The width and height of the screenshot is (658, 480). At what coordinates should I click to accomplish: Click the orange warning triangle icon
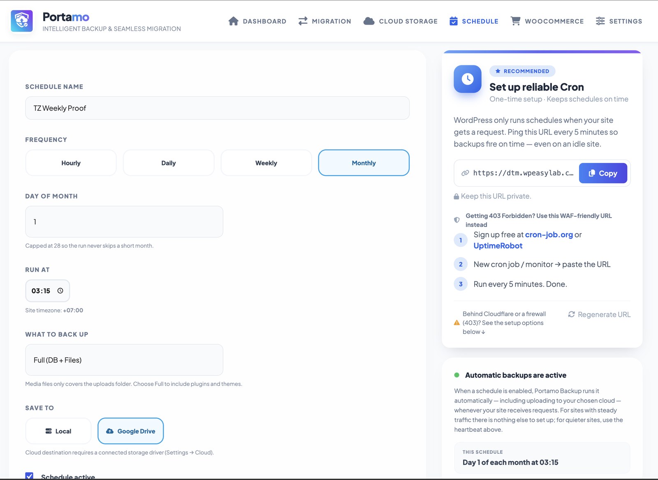(x=457, y=323)
